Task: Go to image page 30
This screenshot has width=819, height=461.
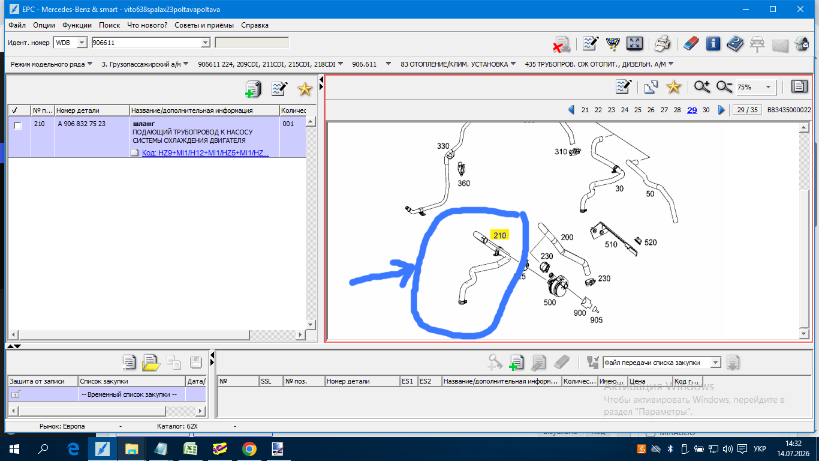Action: pos(706,110)
